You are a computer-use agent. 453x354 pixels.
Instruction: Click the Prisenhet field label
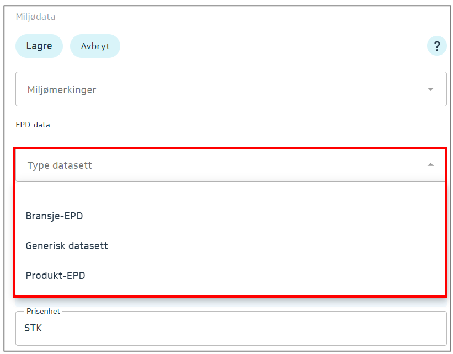(x=43, y=312)
